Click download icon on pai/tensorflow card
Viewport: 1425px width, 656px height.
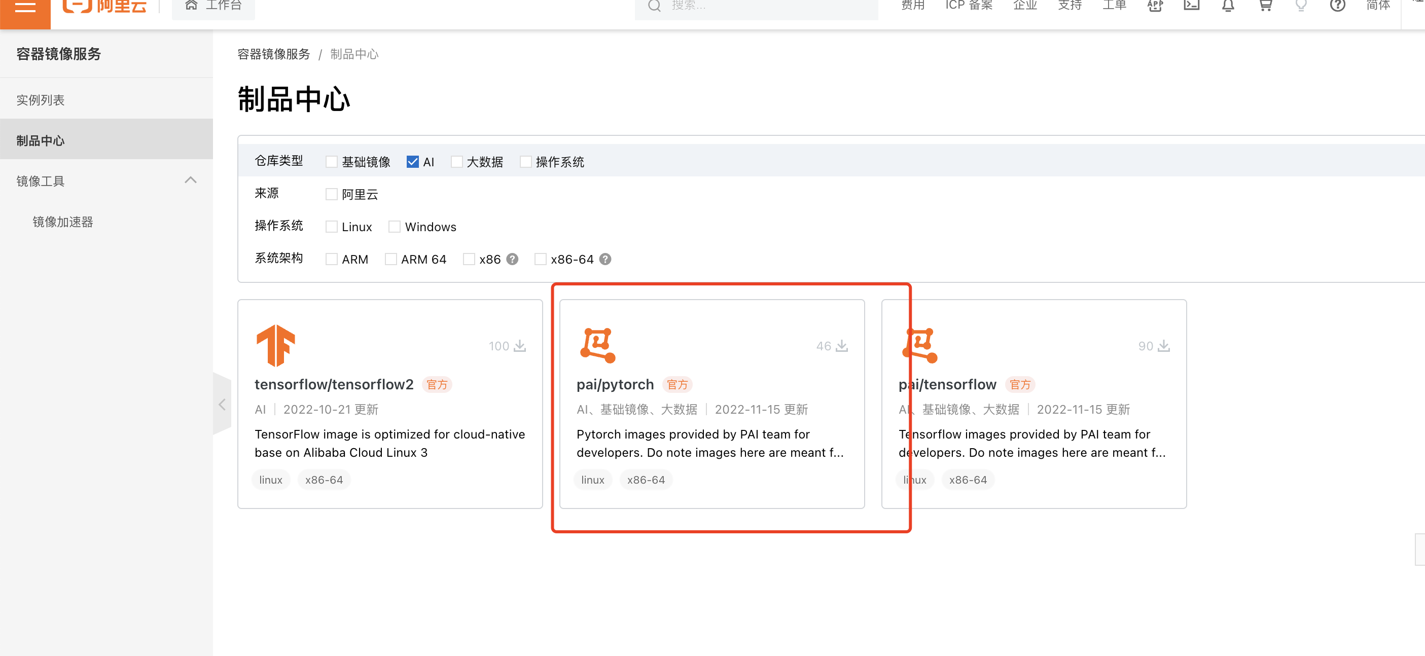(x=1164, y=346)
